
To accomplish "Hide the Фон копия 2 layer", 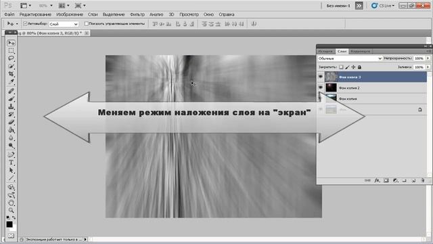I will pos(321,87).
